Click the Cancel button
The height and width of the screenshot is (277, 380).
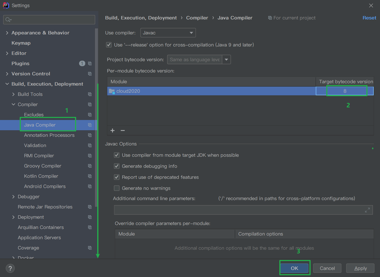click(x=327, y=268)
